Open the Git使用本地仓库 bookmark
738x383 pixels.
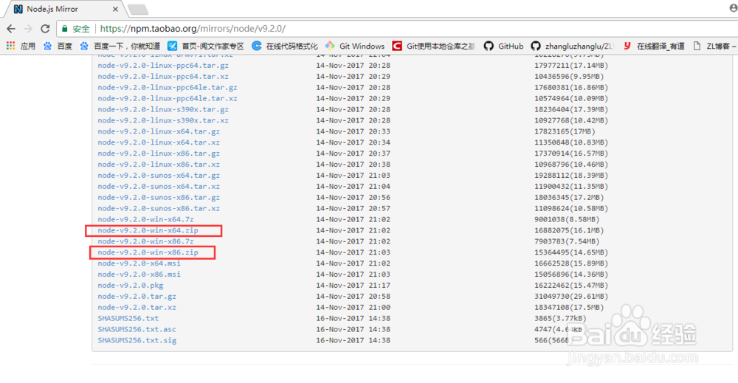(433, 46)
